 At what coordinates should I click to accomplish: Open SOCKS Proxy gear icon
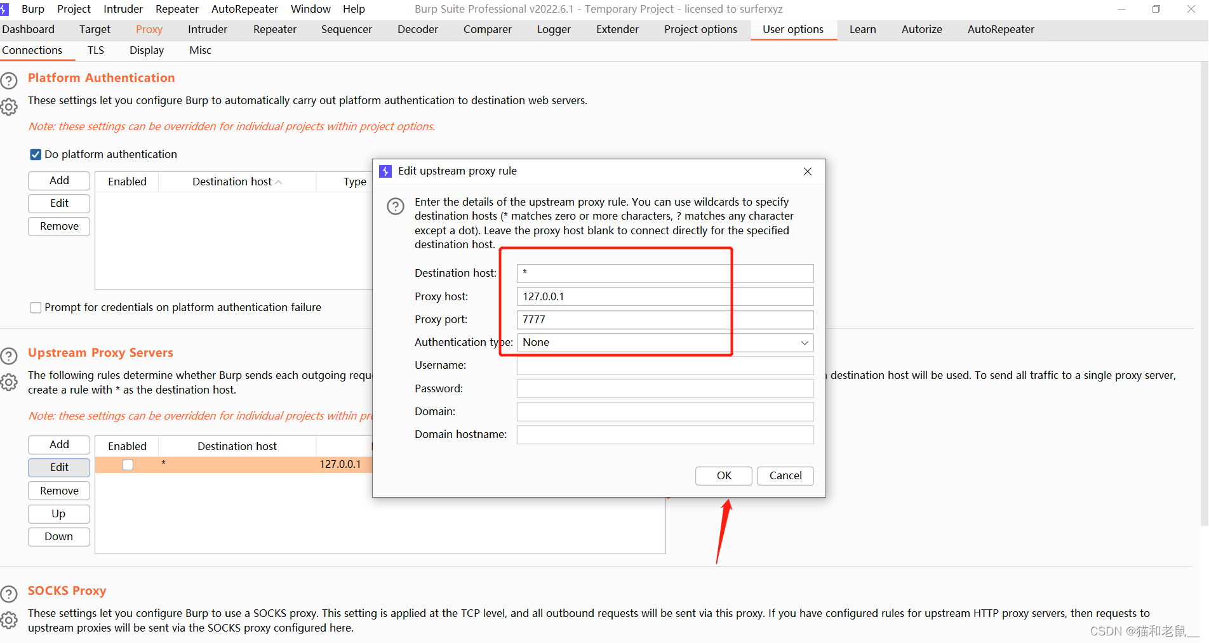pos(9,620)
